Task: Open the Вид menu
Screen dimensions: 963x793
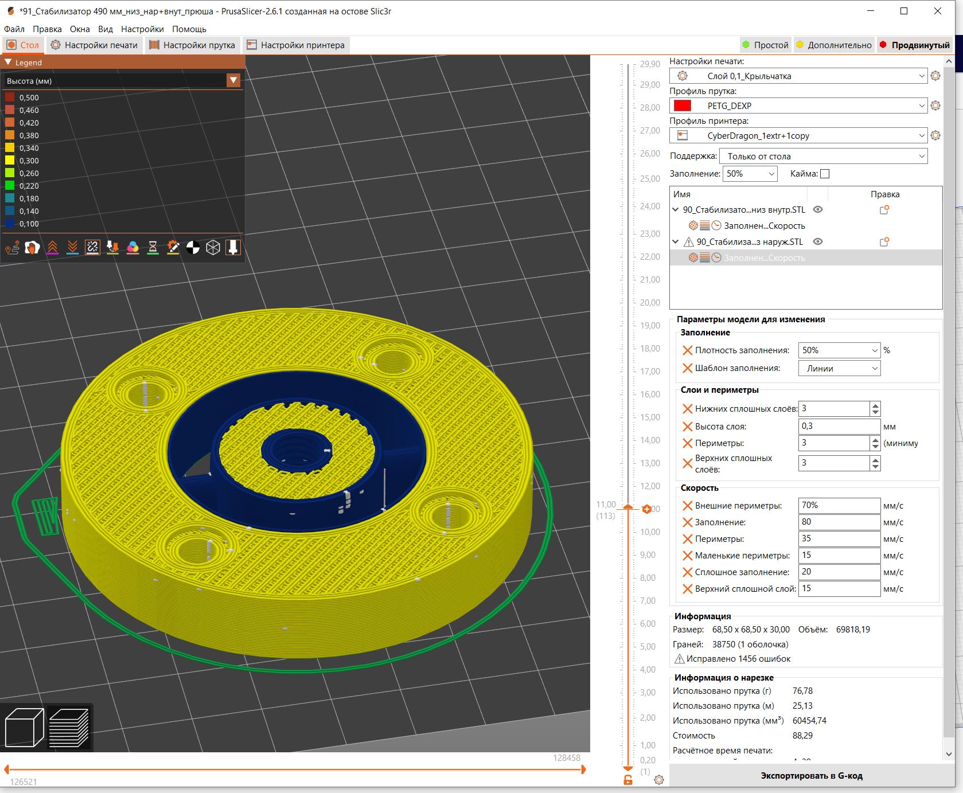Action: (106, 29)
